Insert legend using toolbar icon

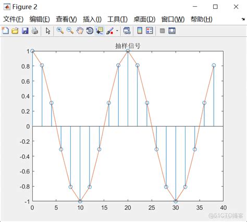pos(150,31)
